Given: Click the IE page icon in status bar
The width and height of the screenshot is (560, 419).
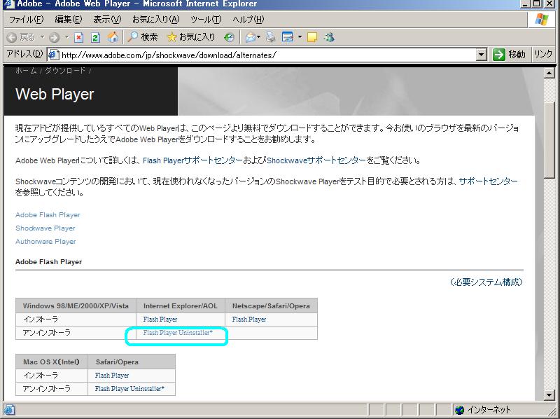Looking at the screenshot, I should pyautogui.click(x=9, y=410).
